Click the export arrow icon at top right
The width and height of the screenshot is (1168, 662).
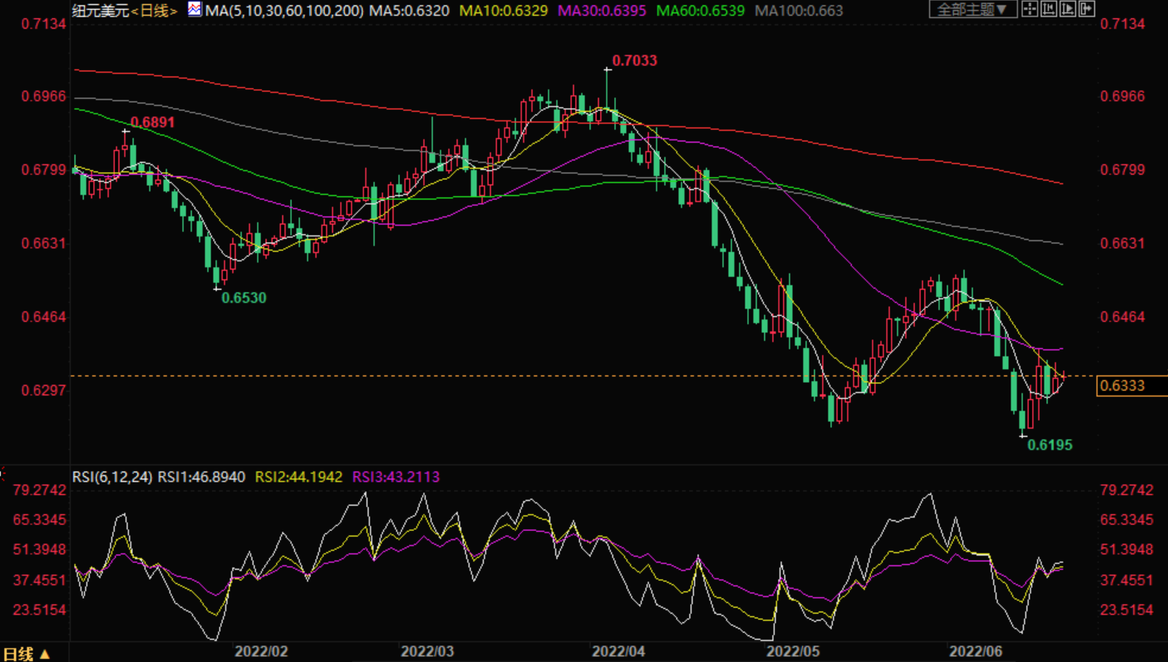click(x=1086, y=9)
